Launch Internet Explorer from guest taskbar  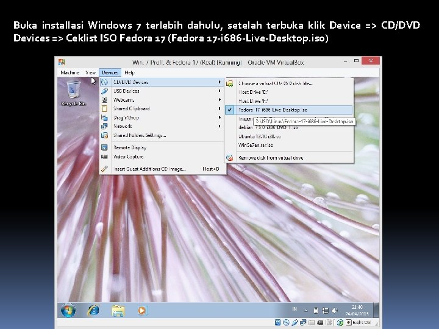(x=93, y=310)
